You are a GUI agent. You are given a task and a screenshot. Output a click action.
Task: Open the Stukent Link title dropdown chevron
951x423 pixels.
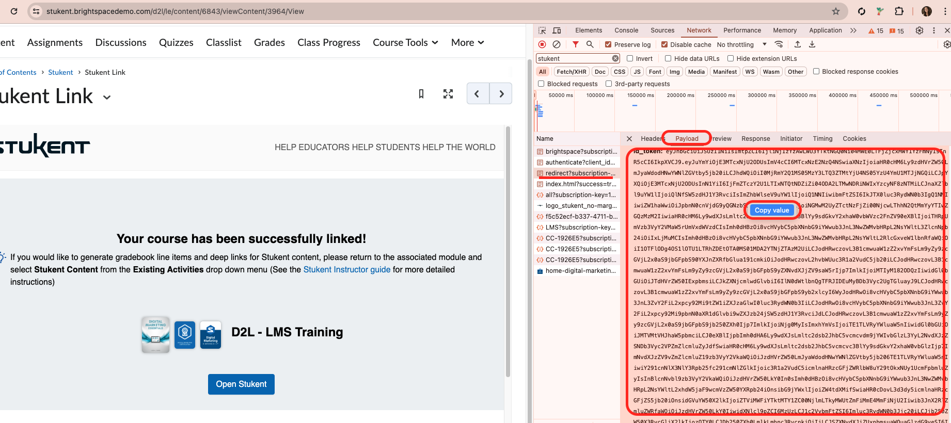pos(107,97)
